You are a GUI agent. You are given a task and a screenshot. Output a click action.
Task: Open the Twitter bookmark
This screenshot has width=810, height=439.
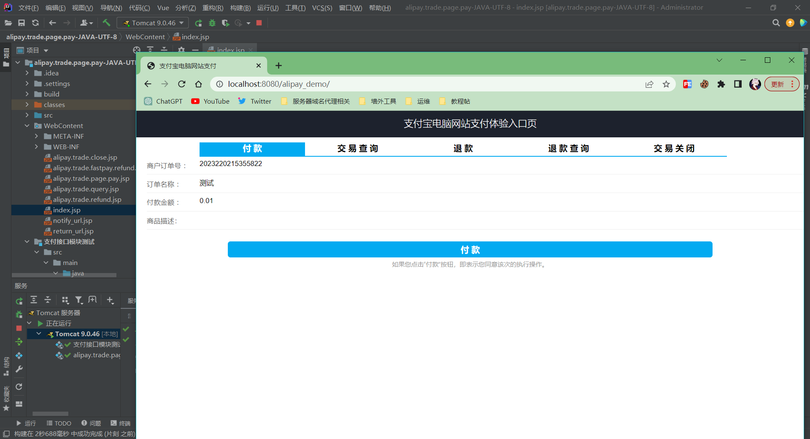[x=254, y=101]
